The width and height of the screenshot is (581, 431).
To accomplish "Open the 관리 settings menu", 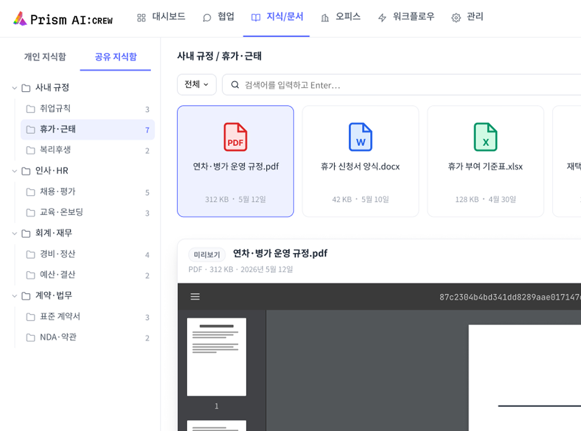I will [x=467, y=17].
